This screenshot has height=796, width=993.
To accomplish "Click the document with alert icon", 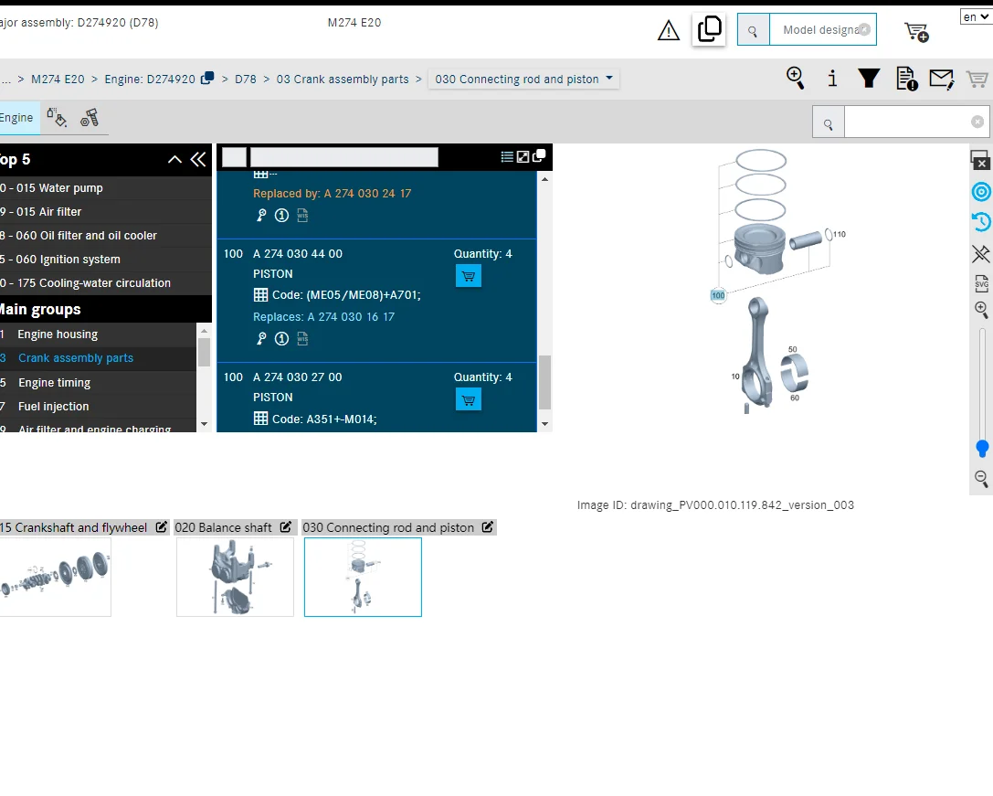I will (x=907, y=79).
